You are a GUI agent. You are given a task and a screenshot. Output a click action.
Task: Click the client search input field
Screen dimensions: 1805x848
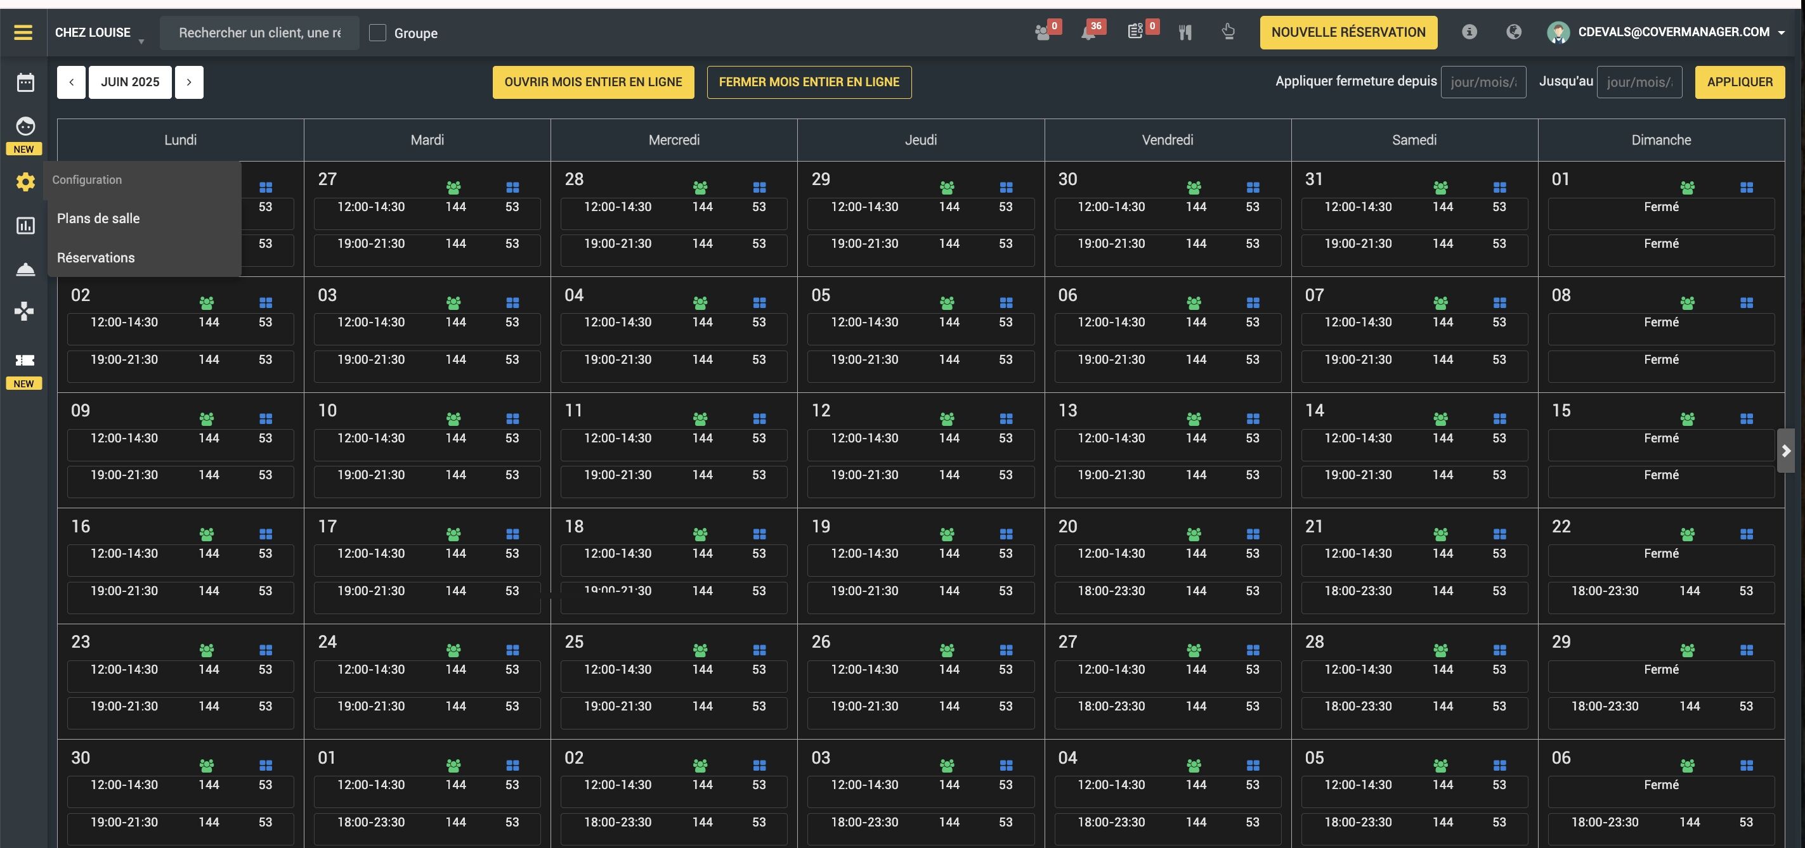[x=259, y=33]
